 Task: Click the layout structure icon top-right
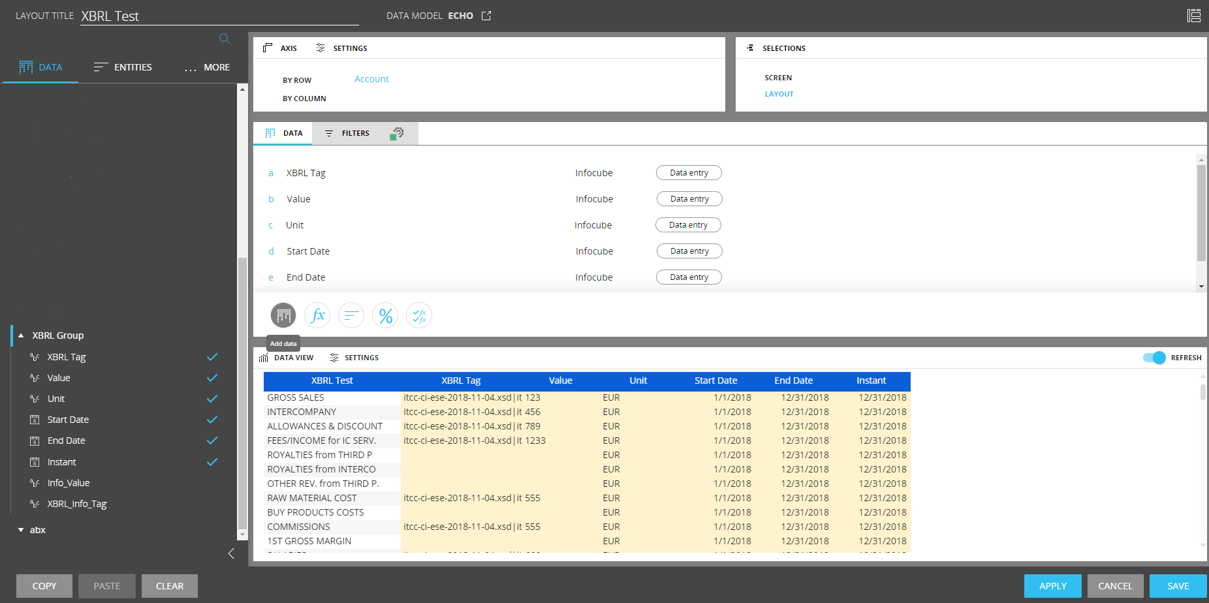click(1193, 14)
